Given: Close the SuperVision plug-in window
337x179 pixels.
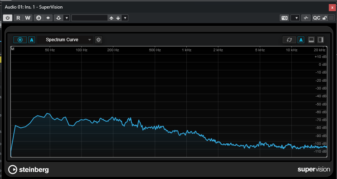Looking at the screenshot, I should [332, 7].
